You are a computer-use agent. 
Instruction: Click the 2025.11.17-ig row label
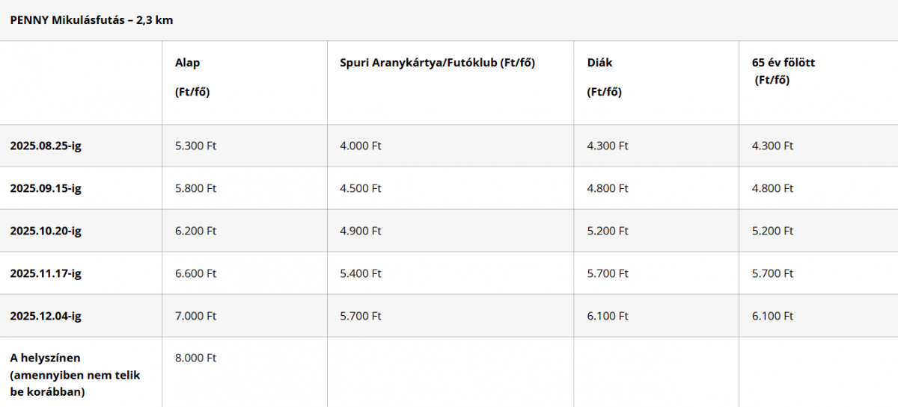pyautogui.click(x=46, y=273)
